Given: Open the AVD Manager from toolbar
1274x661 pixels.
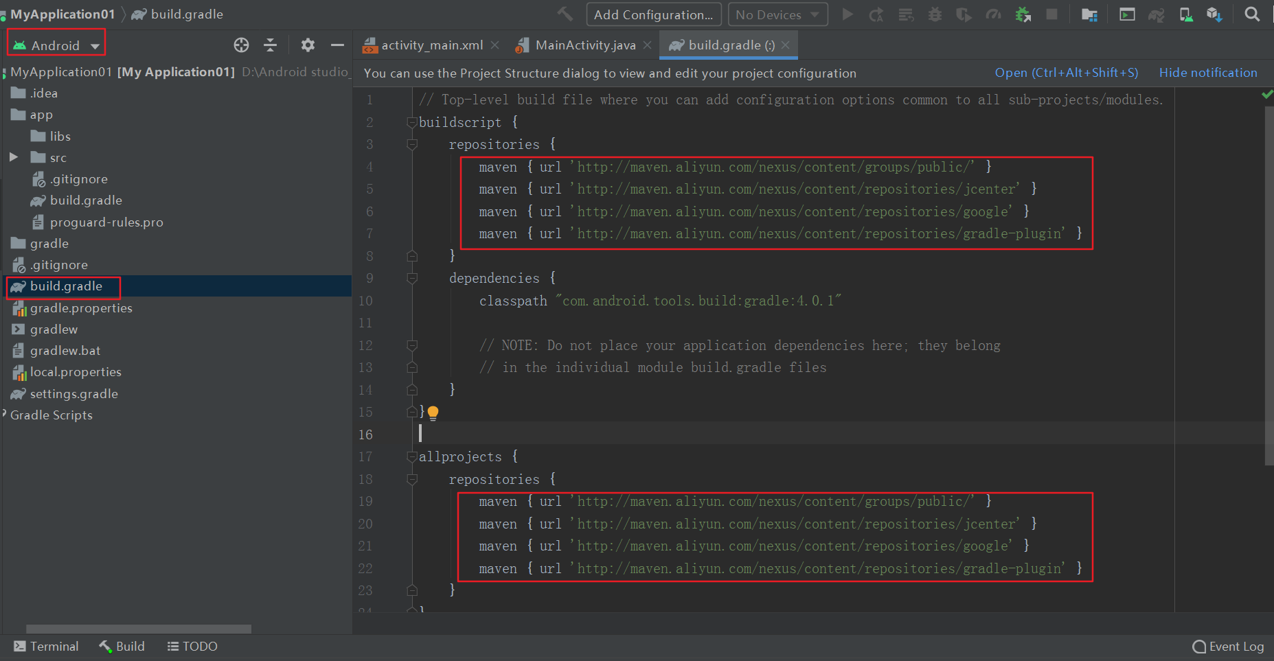Looking at the screenshot, I should [1186, 14].
